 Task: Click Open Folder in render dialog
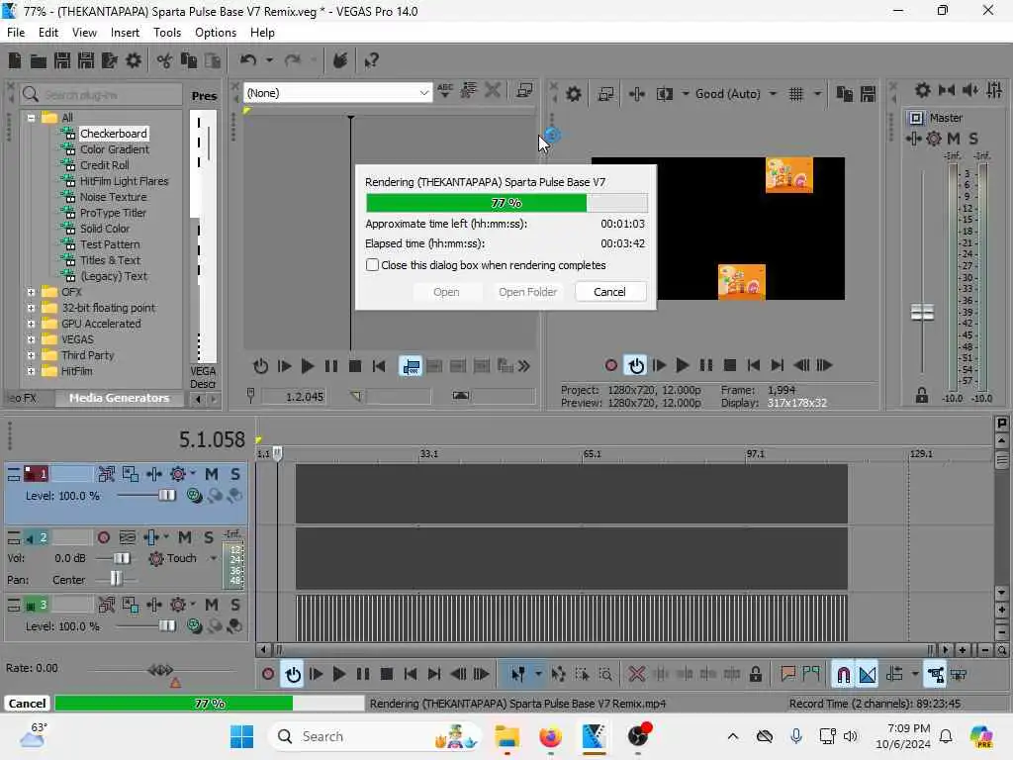tap(528, 292)
